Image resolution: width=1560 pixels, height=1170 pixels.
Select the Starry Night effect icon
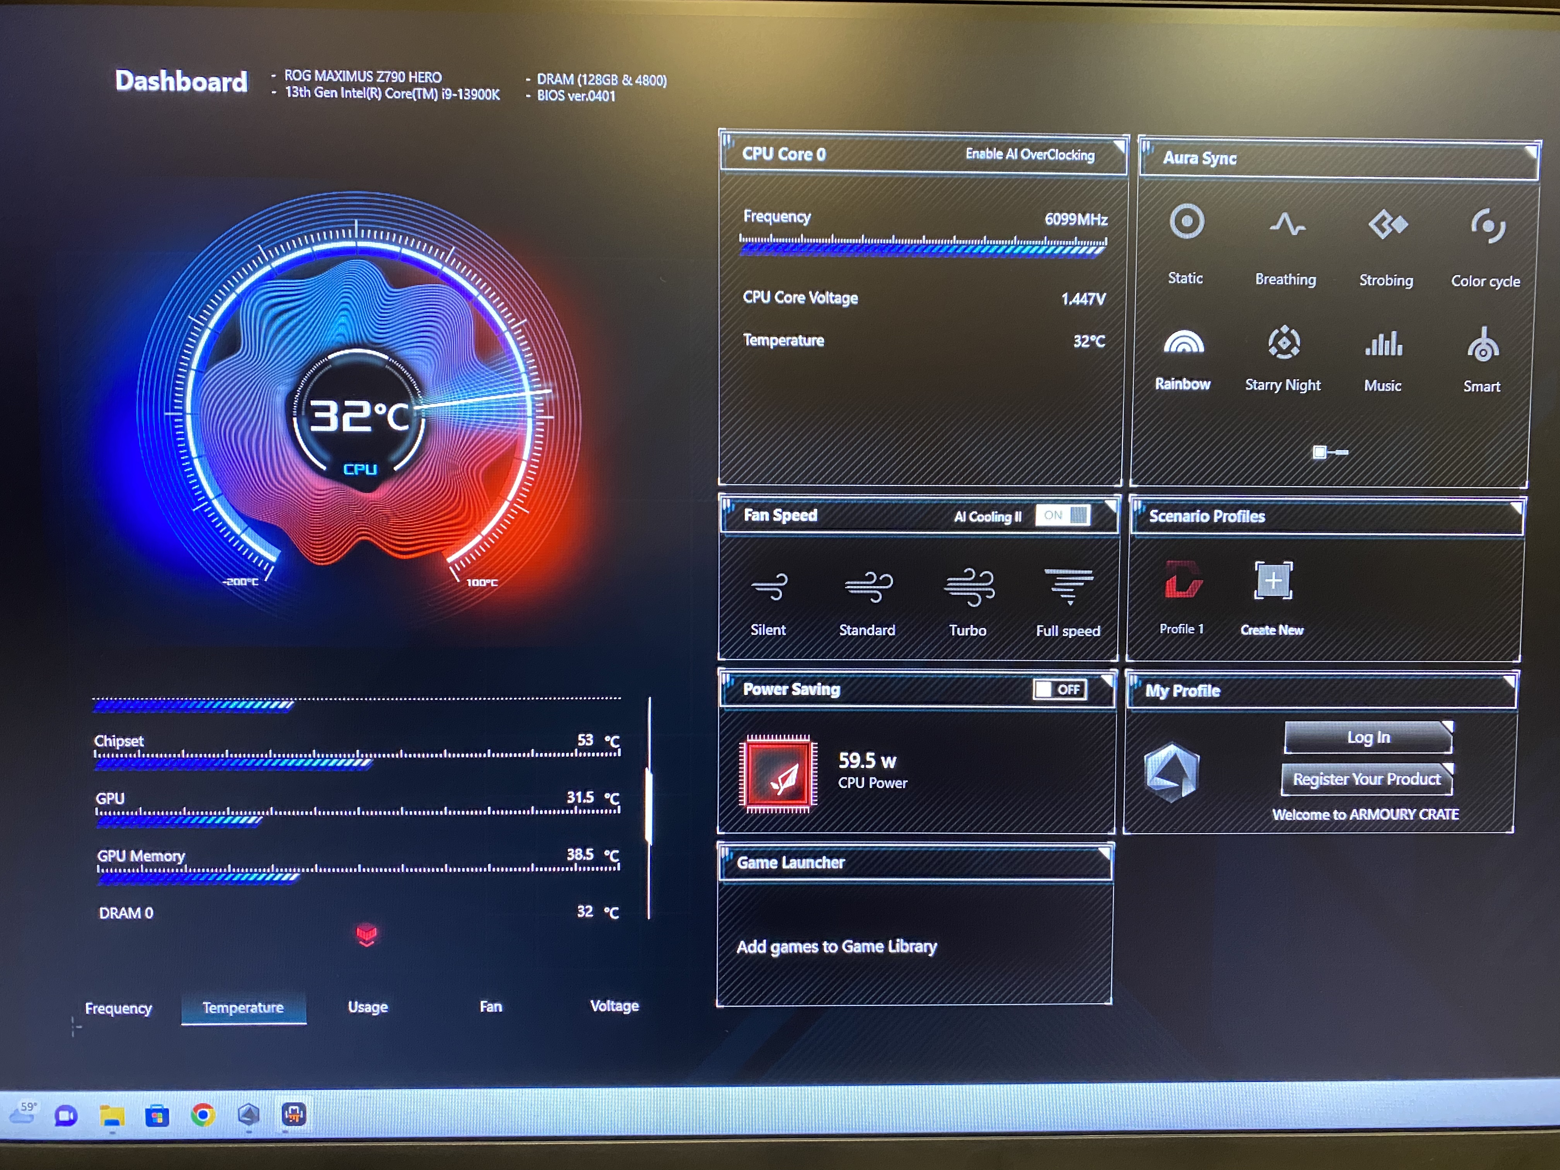click(1283, 343)
